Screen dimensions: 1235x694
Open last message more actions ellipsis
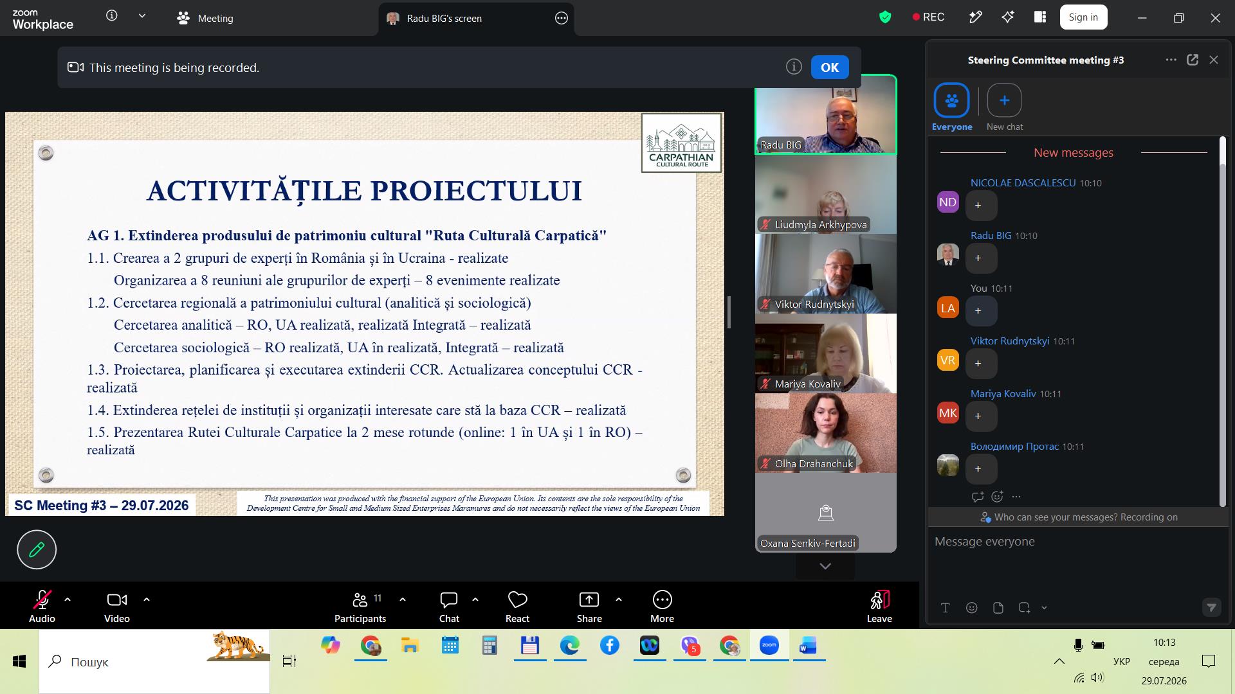[x=1016, y=497]
